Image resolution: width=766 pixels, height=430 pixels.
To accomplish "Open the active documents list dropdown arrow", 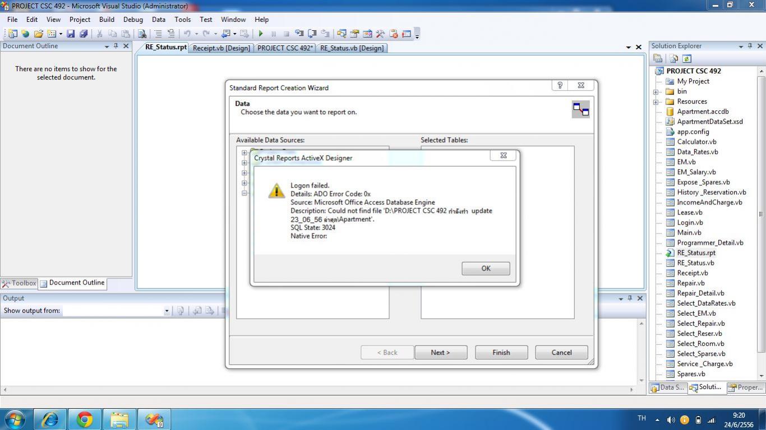I will [629, 48].
